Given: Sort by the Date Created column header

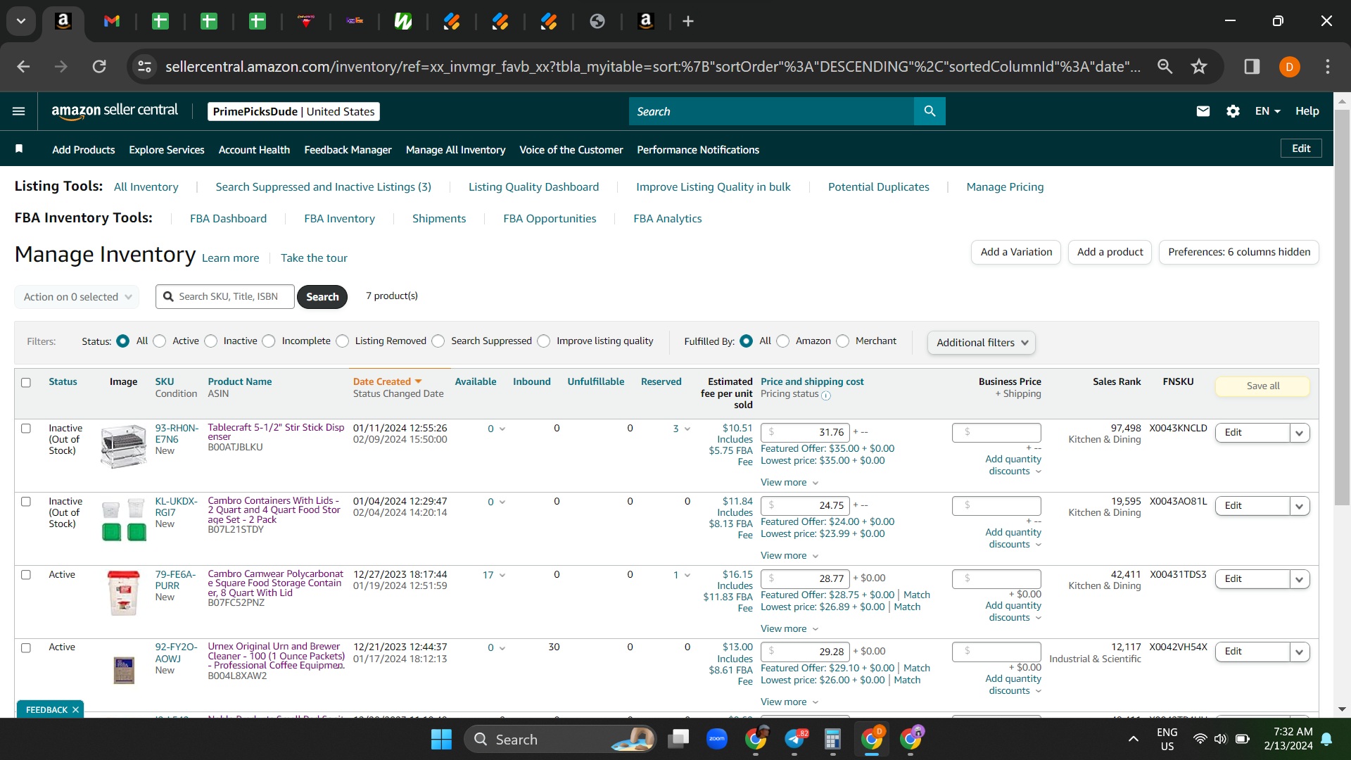Looking at the screenshot, I should click(x=388, y=381).
